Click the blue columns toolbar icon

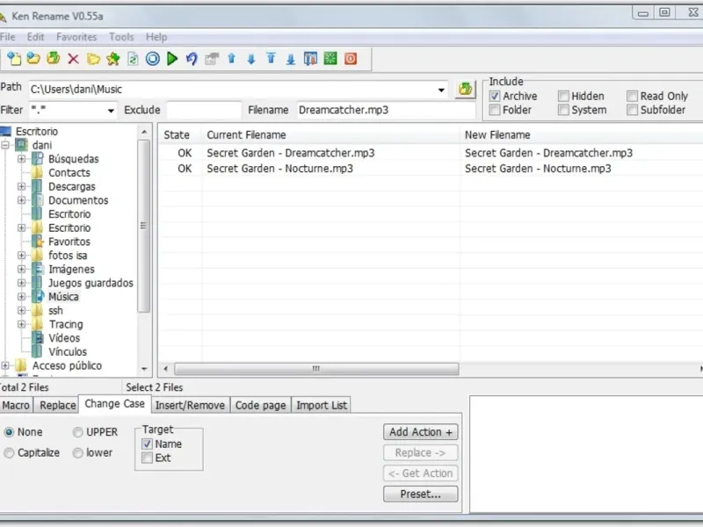(x=310, y=59)
